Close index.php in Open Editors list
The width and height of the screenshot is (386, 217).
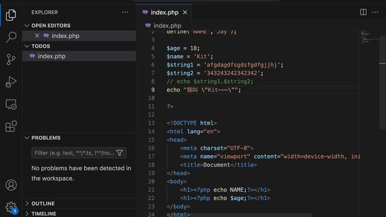(x=37, y=36)
